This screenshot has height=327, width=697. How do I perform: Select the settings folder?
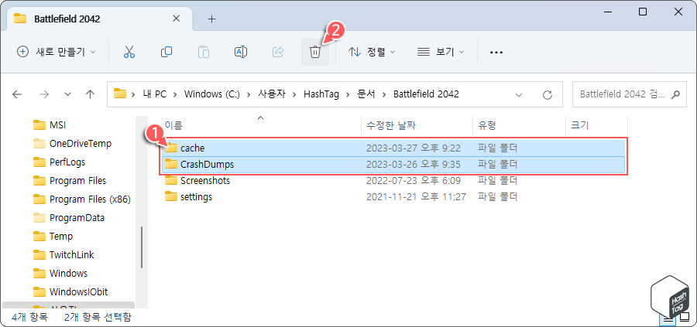coord(393,196)
